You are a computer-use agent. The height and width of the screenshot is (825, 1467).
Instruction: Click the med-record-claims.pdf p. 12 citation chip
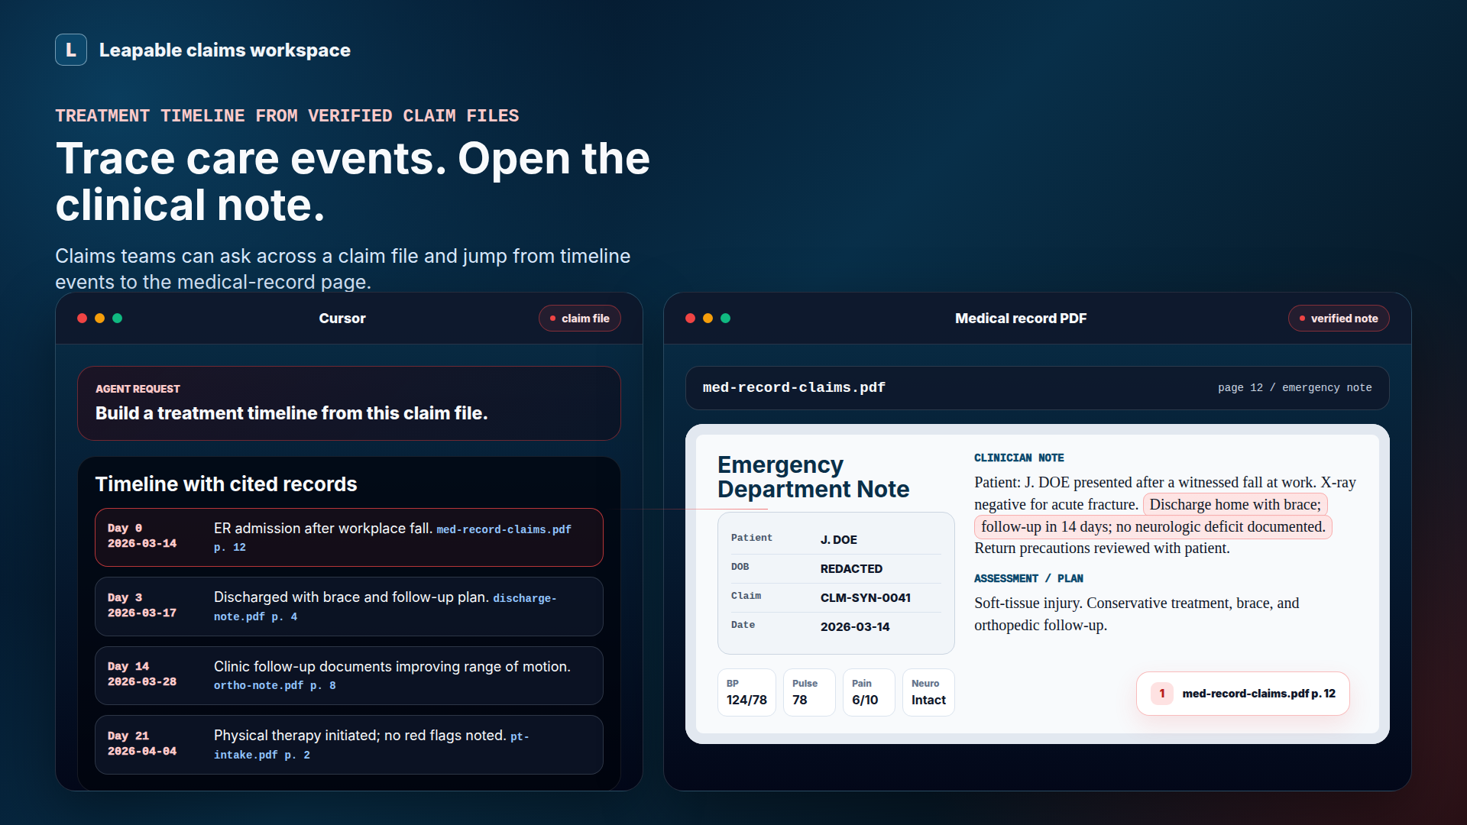(x=1242, y=694)
